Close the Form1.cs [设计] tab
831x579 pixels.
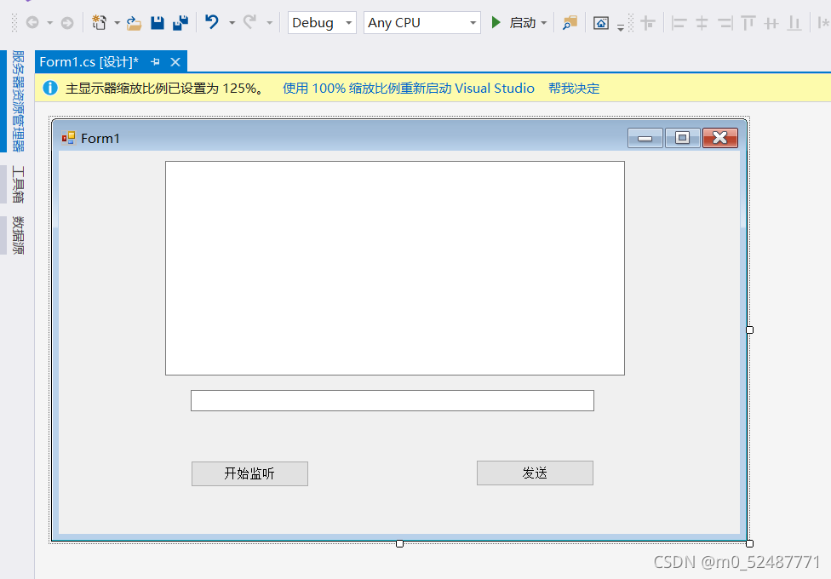(175, 62)
